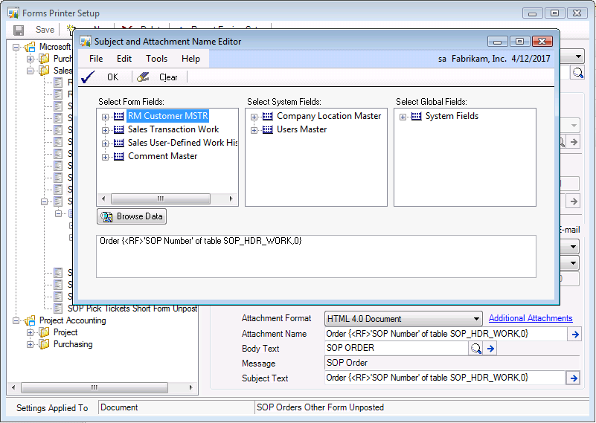
Task: Click the OK checkmark icon
Action: [87, 77]
